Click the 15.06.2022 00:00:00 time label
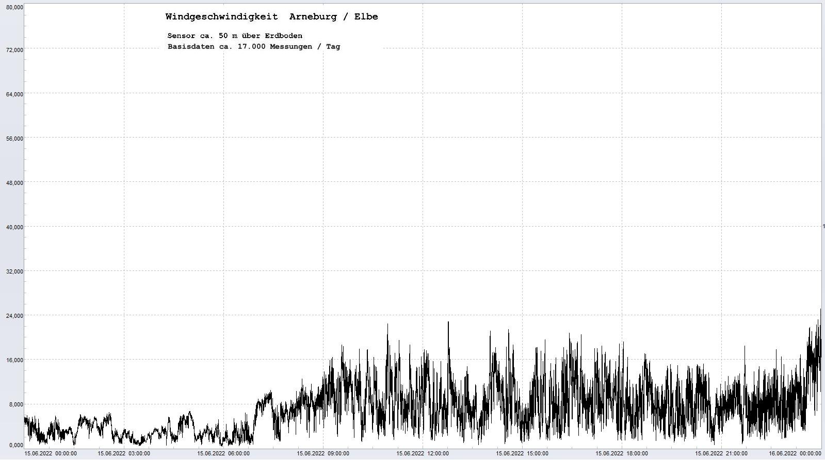Screen dimensions: 825x460 pos(51,453)
